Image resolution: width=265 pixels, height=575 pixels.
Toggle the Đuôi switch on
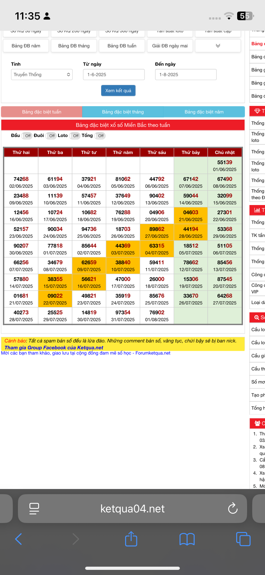pos(52,136)
